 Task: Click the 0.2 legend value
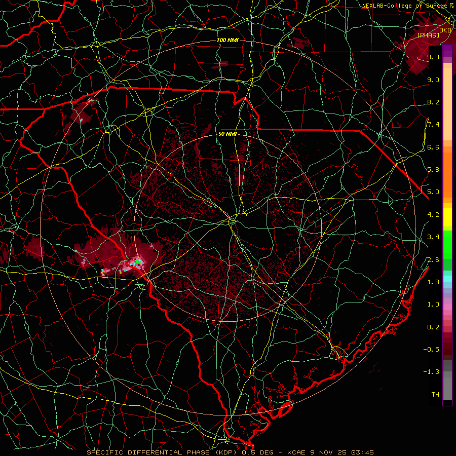433,327
